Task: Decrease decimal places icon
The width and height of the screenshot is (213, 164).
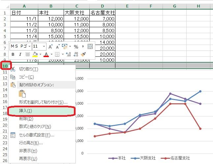Action: [x=76, y=54]
